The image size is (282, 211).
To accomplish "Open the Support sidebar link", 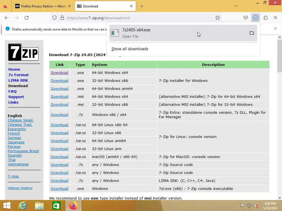I will [16, 97].
